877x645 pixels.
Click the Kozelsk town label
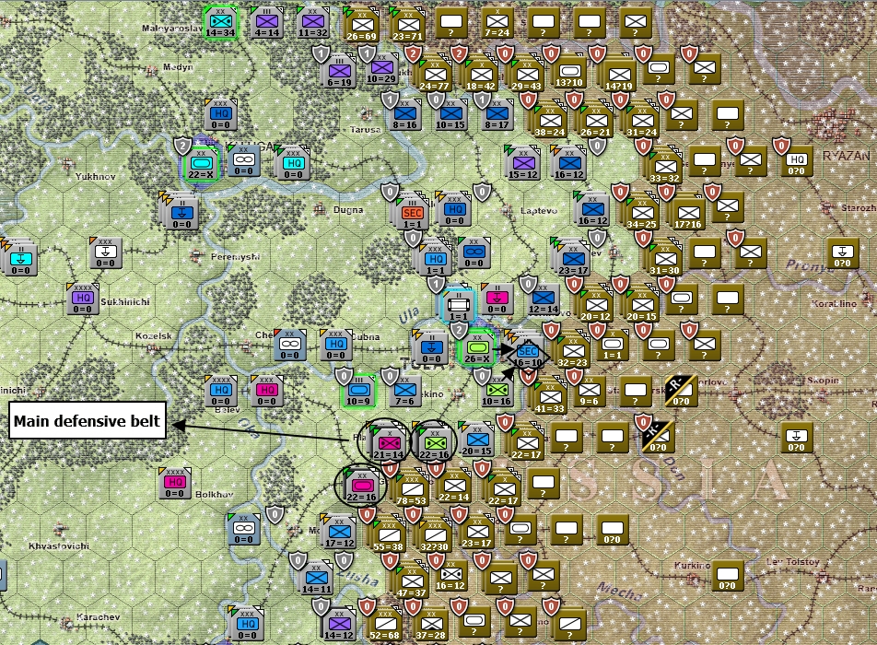click(153, 335)
